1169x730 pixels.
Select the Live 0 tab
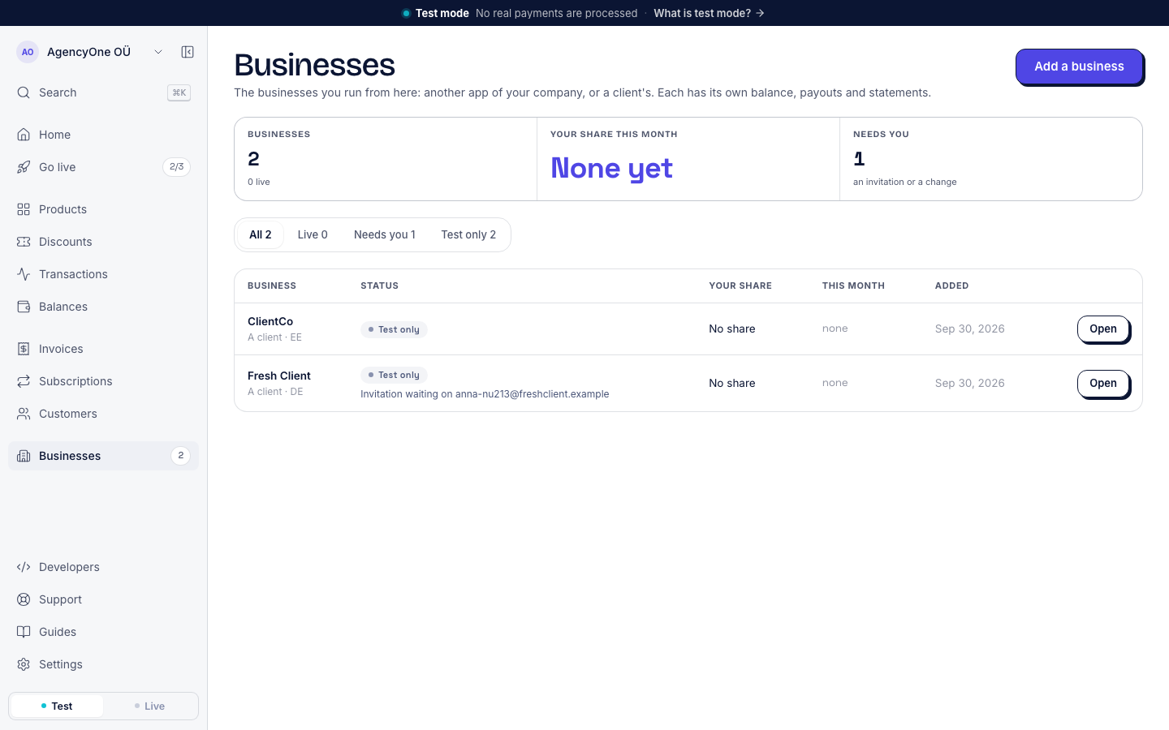coord(313,234)
